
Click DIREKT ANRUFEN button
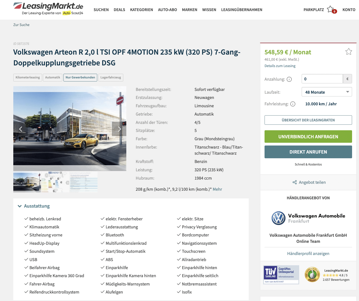[308, 152]
